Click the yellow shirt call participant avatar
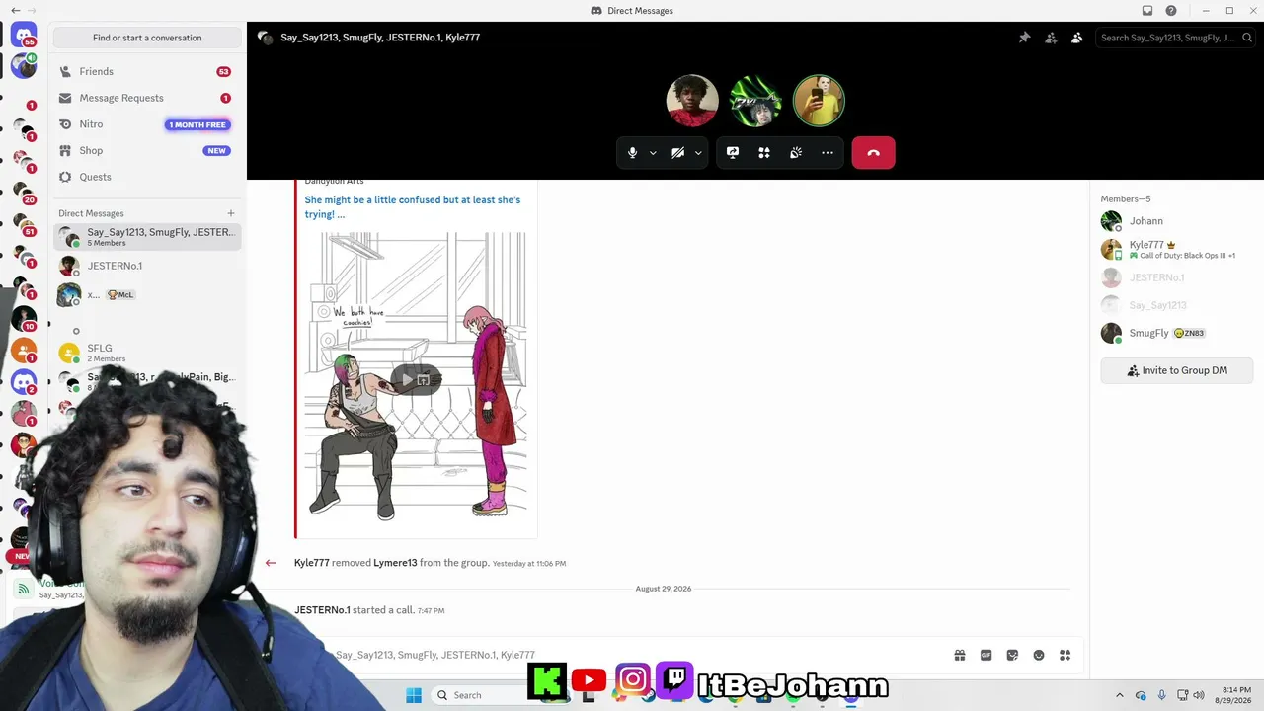 click(x=819, y=101)
